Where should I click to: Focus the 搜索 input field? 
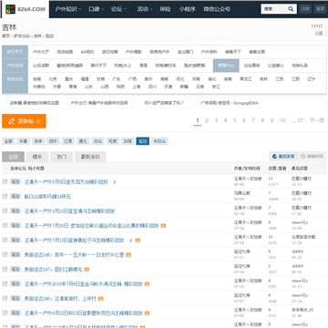point(274,9)
